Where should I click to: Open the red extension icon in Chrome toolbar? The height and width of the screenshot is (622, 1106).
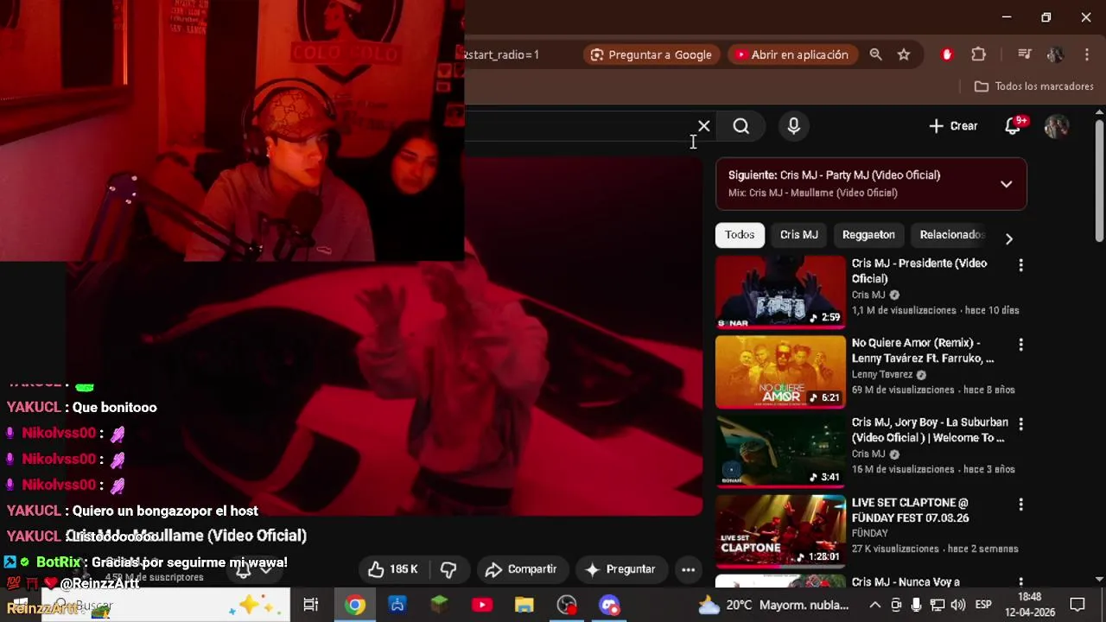947,54
